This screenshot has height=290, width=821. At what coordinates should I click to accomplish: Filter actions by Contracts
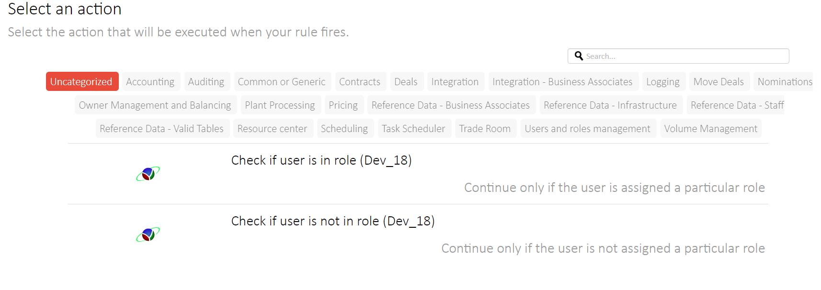(360, 82)
